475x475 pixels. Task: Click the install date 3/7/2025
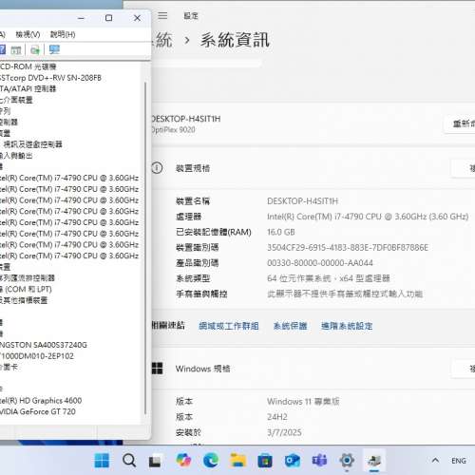284,432
